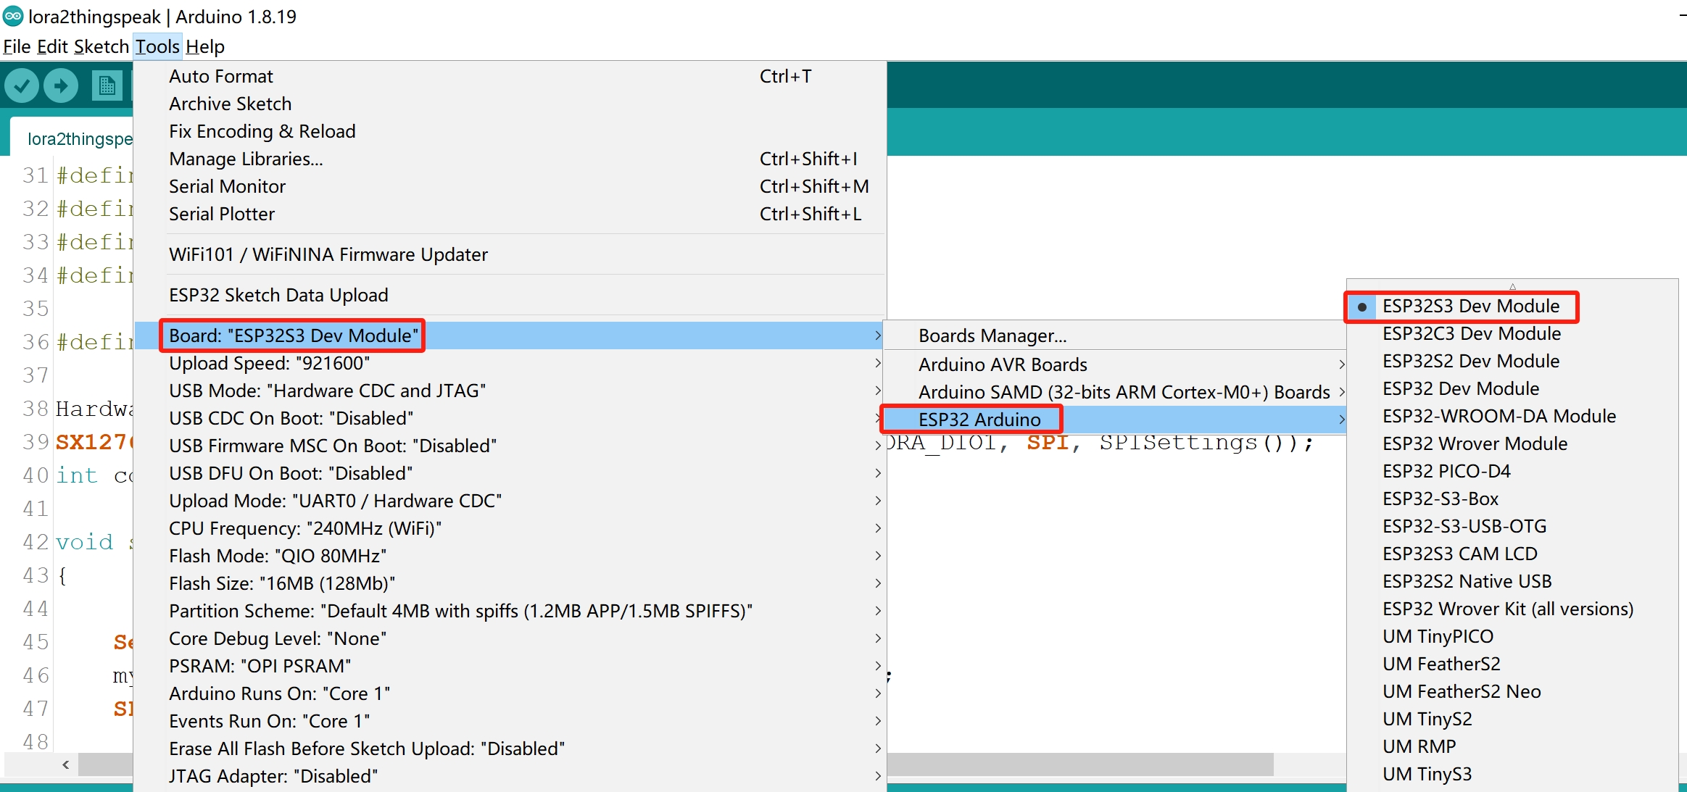Viewport: 1687px width, 792px height.
Task: Expand USB CDC On Boot option
Action: coord(510,418)
